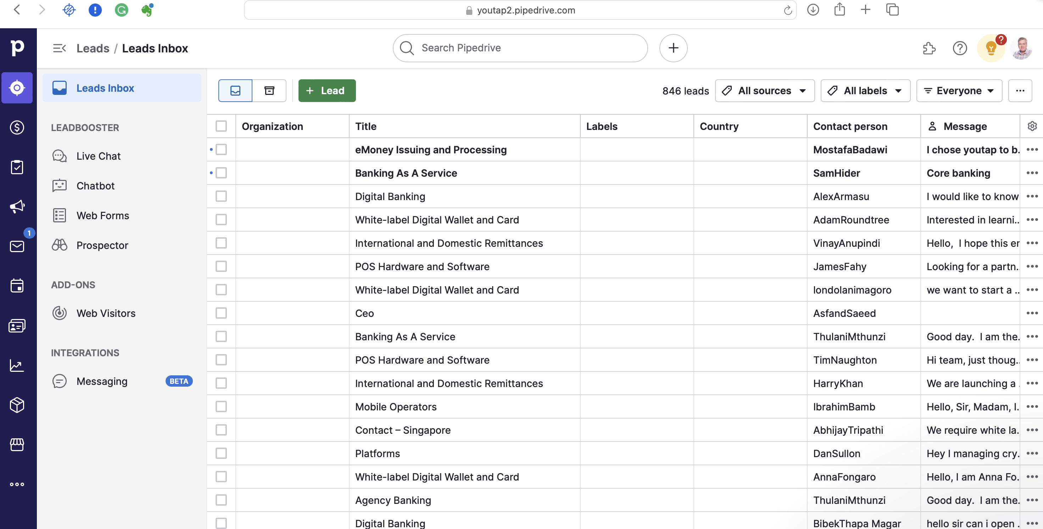
Task: Open the Deals dollar icon in sidebar
Action: (x=17, y=127)
